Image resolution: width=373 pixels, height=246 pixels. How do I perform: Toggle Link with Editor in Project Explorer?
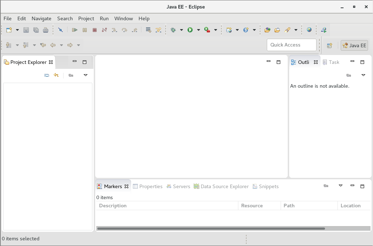[x=56, y=75]
